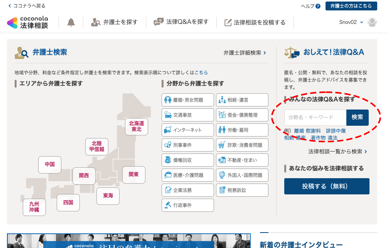The width and height of the screenshot is (388, 248).
Task: Open 法律相談一覧から検索 link
Action: click(x=337, y=152)
